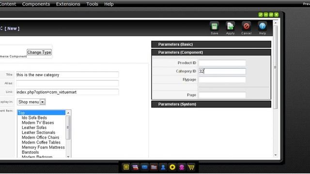310x174 pixels.
Task: Click main window scroll down arrow
Action: click(x=276, y=155)
